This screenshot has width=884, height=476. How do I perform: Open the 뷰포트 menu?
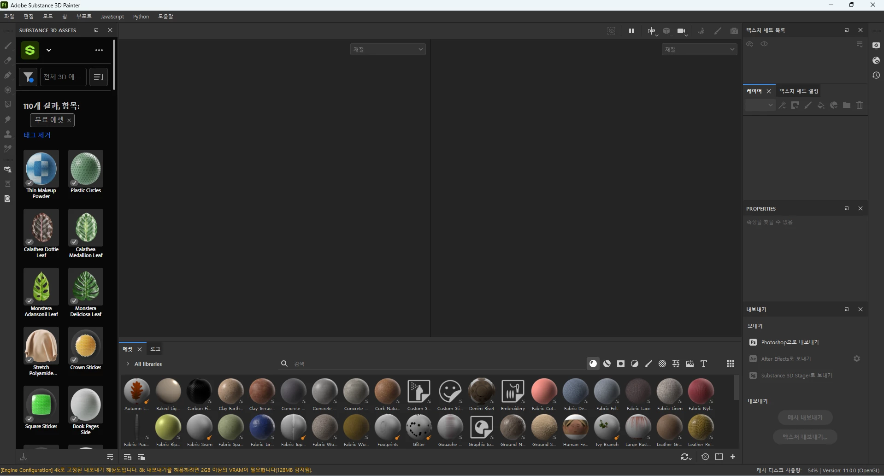coord(84,17)
